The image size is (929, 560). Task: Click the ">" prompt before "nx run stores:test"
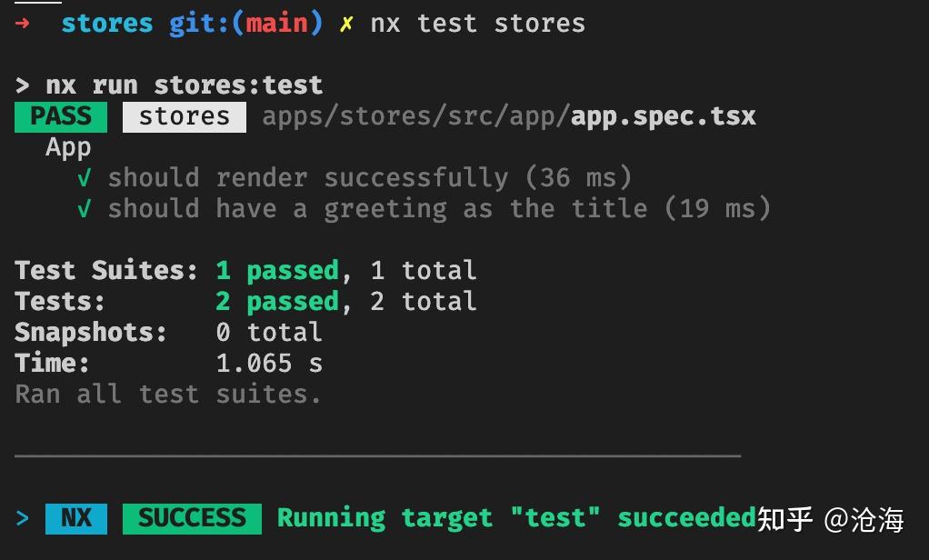click(x=23, y=85)
